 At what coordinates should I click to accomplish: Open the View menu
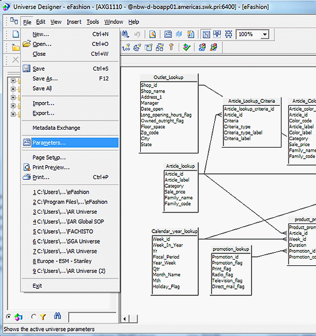[x=56, y=22]
